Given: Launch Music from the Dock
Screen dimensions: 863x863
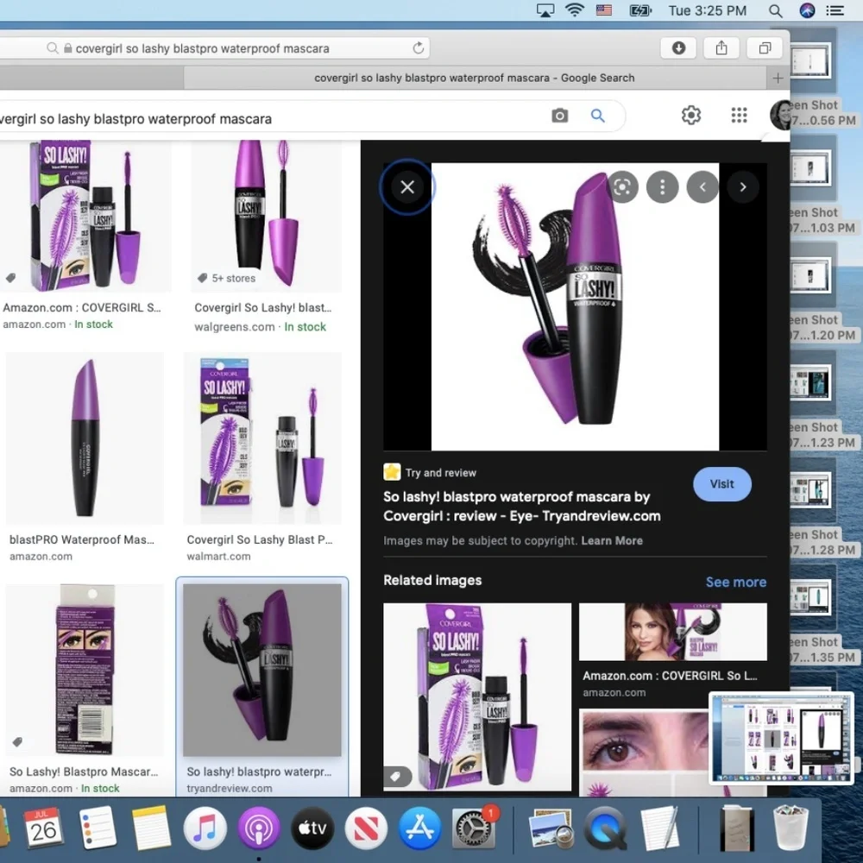Looking at the screenshot, I should 205,828.
